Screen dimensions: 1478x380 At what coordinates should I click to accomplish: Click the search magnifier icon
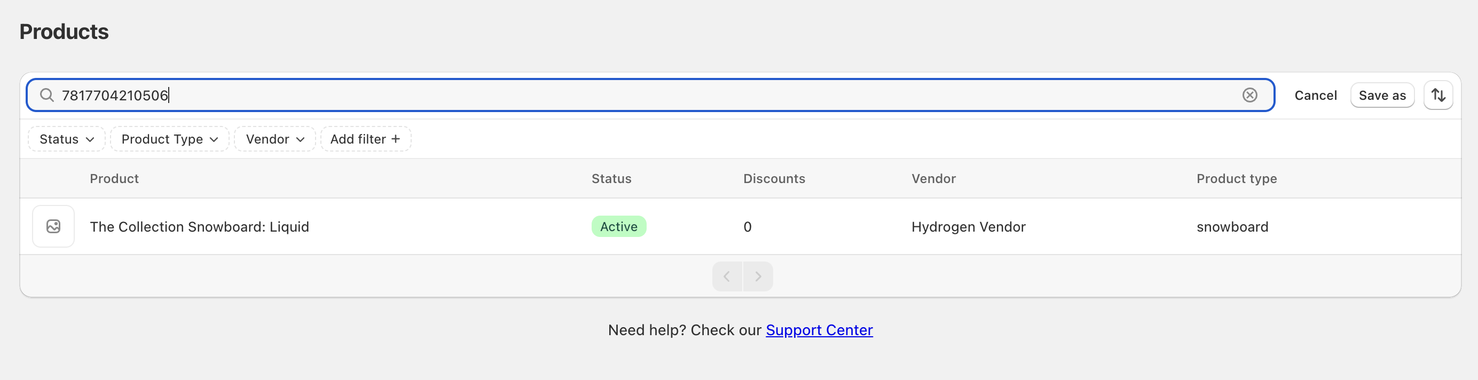click(x=47, y=95)
